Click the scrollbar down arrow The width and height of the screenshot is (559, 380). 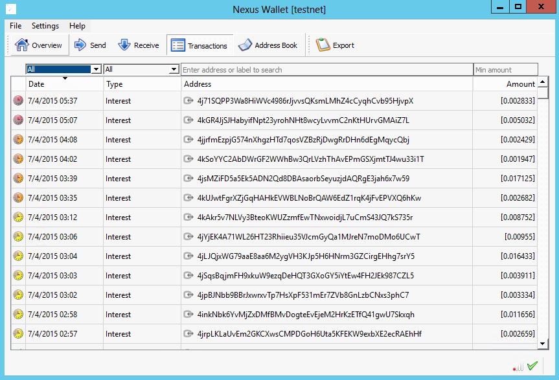pyautogui.click(x=543, y=344)
